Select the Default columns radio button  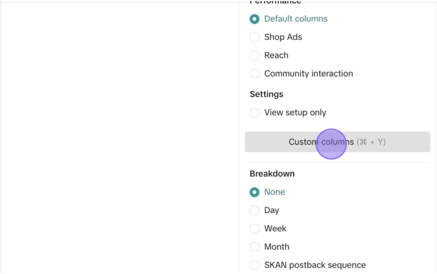pyautogui.click(x=254, y=19)
